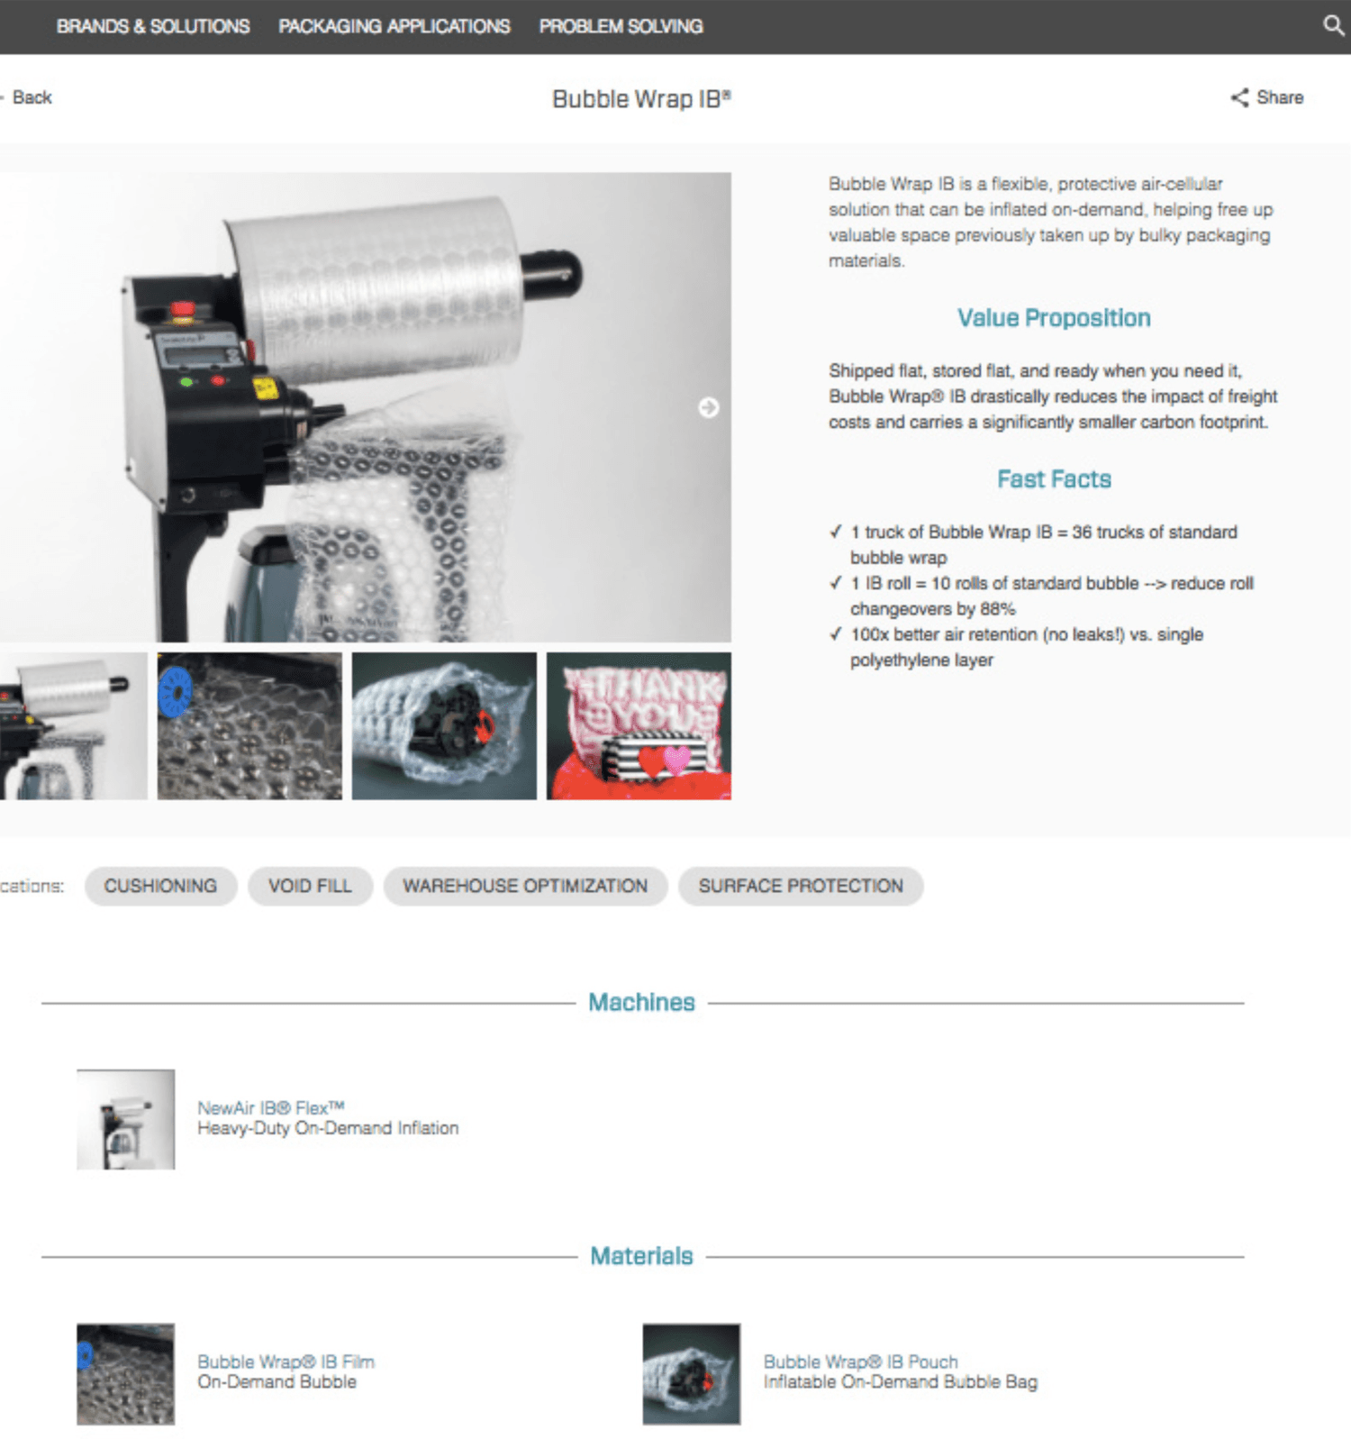Click the Share label
The width and height of the screenshot is (1351, 1439).
pos(1280,97)
